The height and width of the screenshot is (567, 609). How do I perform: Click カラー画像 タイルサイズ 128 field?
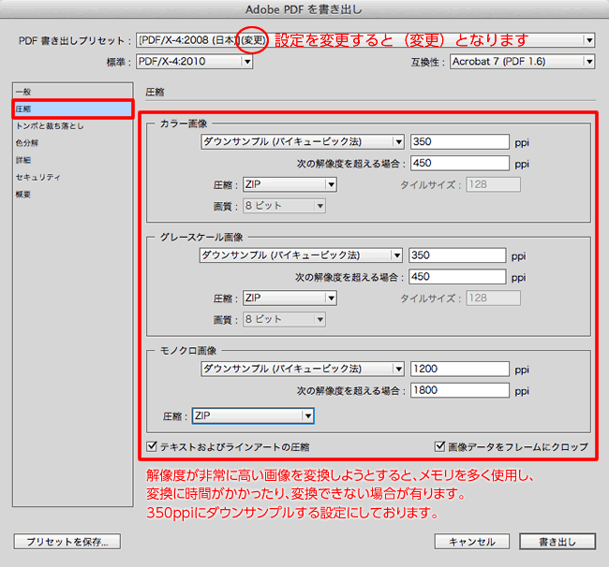tap(493, 184)
